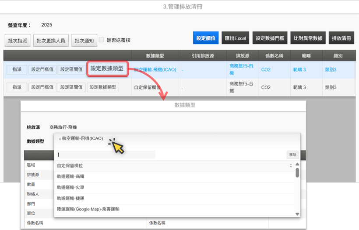The height and width of the screenshot is (230, 359).
Task: Click 批次指派 batch assign button
Action: 18,41
